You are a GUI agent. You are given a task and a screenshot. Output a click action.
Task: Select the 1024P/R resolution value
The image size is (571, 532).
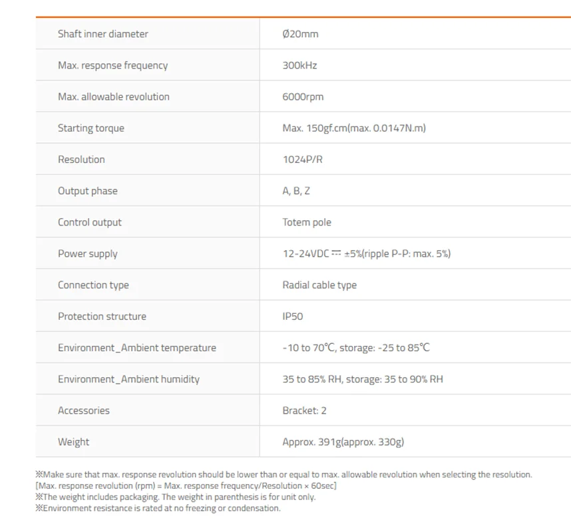pos(303,160)
